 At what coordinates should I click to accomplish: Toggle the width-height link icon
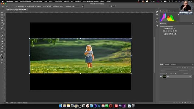44,6
